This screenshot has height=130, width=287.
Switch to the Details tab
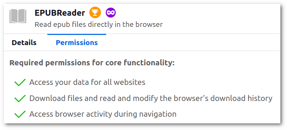pos(24,43)
